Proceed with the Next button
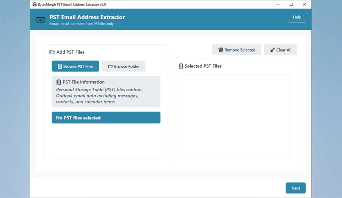 [x=295, y=188]
